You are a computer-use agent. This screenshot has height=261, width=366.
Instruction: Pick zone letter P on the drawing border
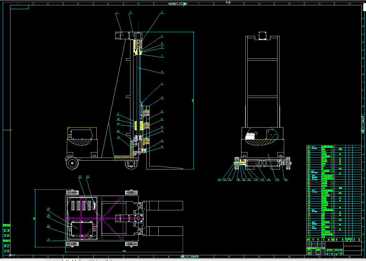click(363, 250)
